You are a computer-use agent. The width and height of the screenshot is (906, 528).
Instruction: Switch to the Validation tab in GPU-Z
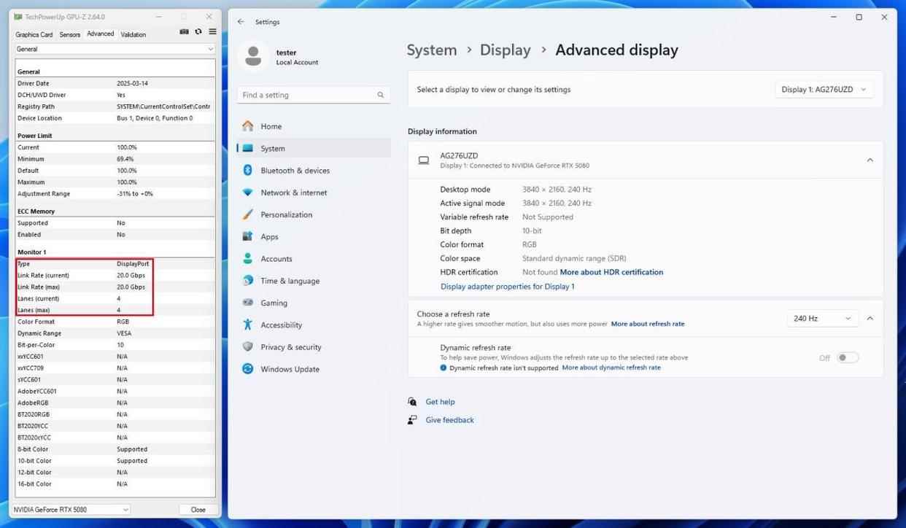(x=133, y=34)
